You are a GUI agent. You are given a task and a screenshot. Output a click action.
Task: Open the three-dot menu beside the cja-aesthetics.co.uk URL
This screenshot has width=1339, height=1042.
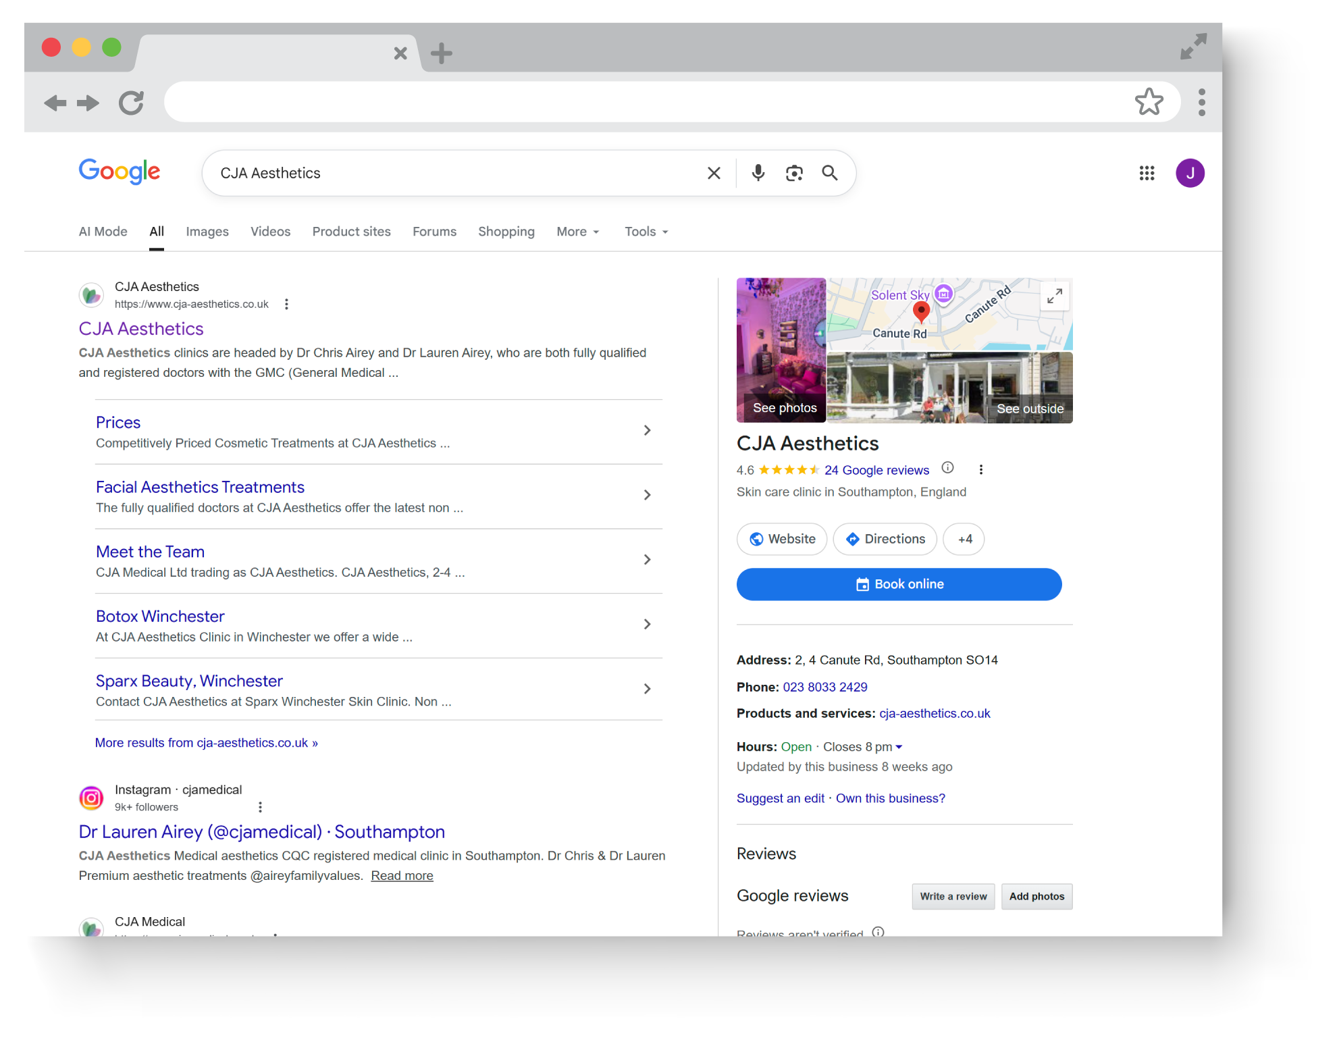click(x=286, y=304)
